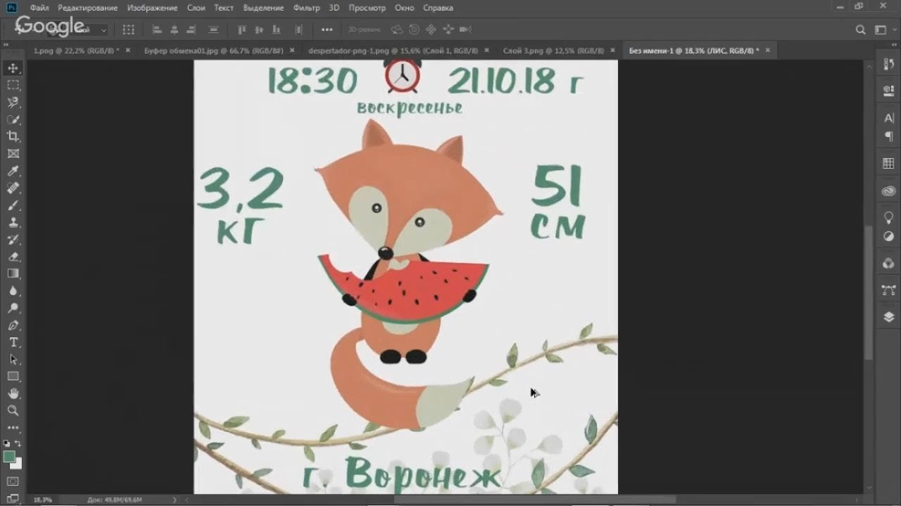The image size is (901, 506).
Task: Open the Character panel icon
Action: 888,118
